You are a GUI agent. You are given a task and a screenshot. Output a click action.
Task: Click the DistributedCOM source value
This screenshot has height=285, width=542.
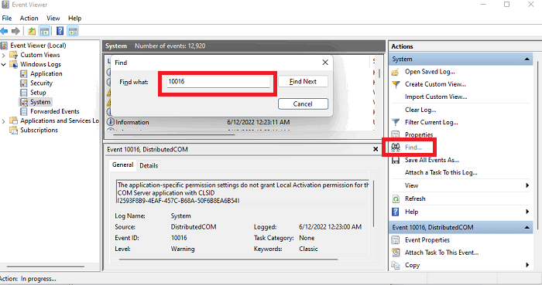pos(194,227)
